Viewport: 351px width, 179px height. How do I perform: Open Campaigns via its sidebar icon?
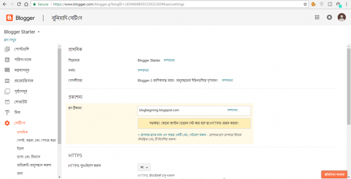7,81
